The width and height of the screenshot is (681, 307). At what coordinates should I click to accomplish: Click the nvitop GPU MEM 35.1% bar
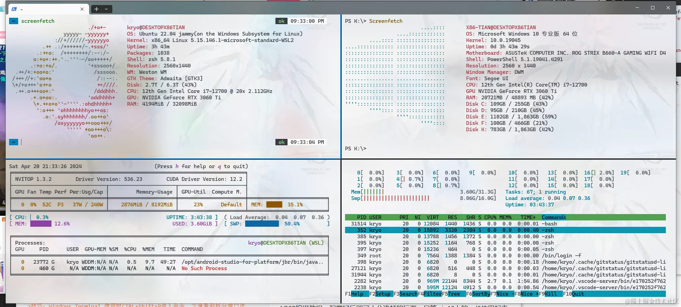274,205
